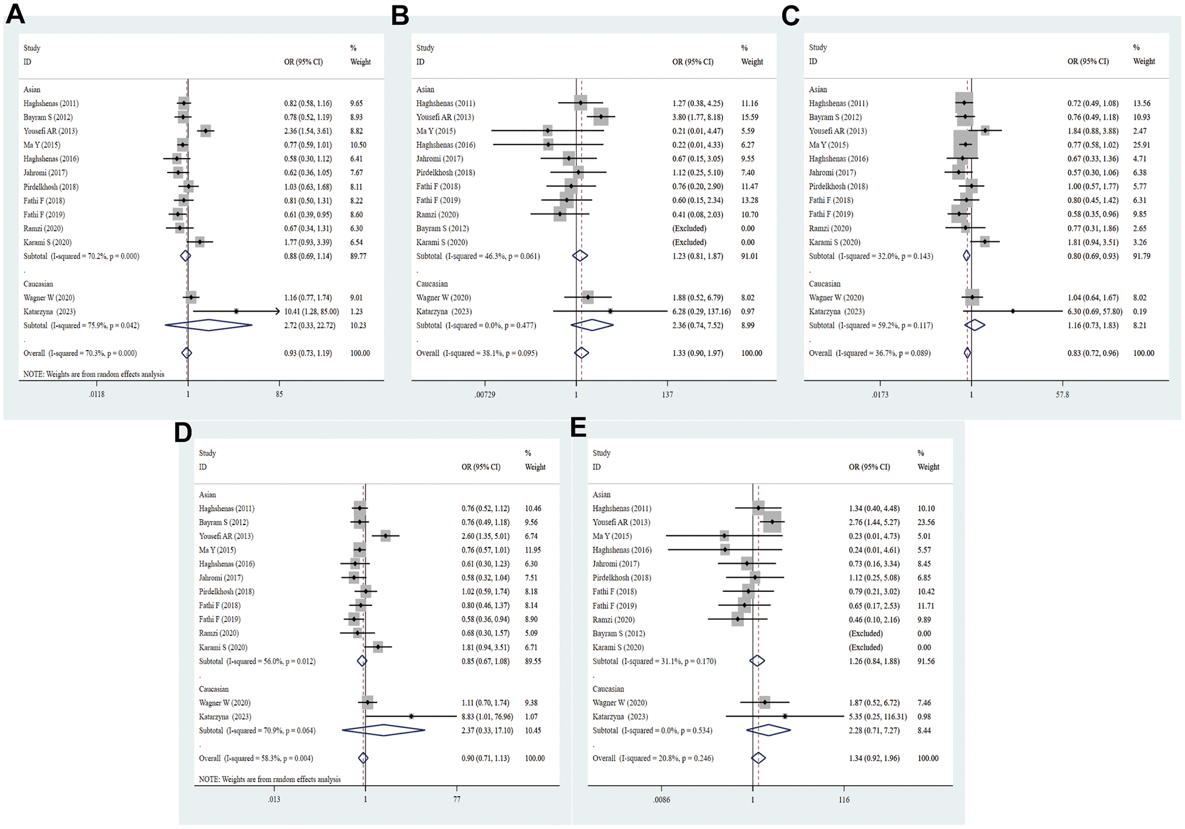1185x829 pixels.
Task: Click axis tick label .0173
Action: [x=880, y=394]
